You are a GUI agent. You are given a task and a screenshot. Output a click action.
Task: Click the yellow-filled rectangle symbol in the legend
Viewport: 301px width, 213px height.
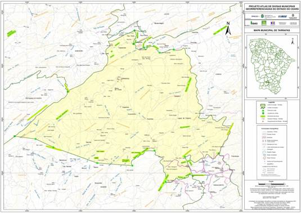tap(263, 105)
